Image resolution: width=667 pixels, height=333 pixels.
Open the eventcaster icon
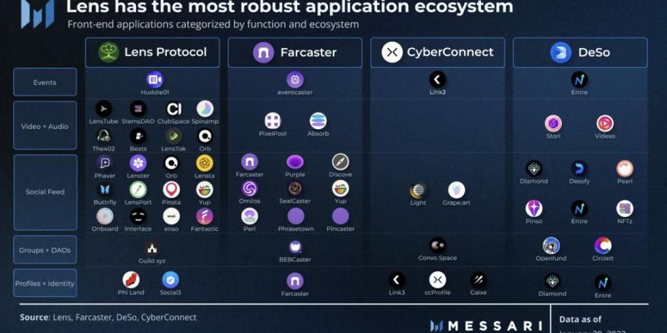(295, 80)
